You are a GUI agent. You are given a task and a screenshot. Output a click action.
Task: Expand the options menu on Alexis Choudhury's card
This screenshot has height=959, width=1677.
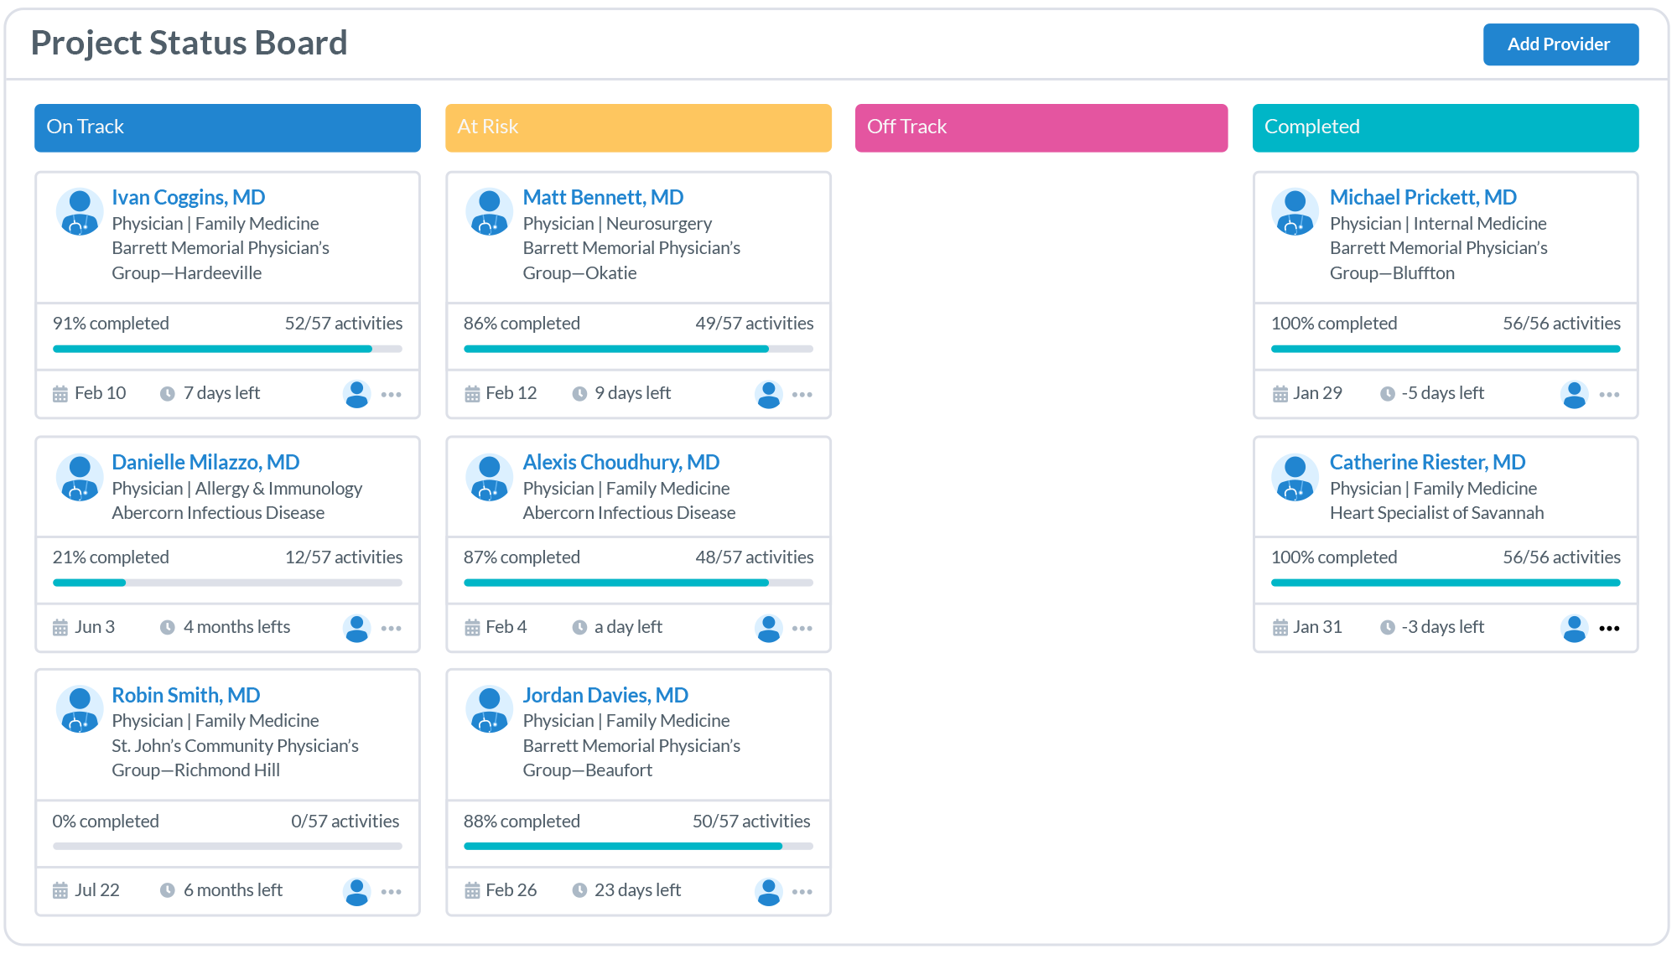(802, 628)
